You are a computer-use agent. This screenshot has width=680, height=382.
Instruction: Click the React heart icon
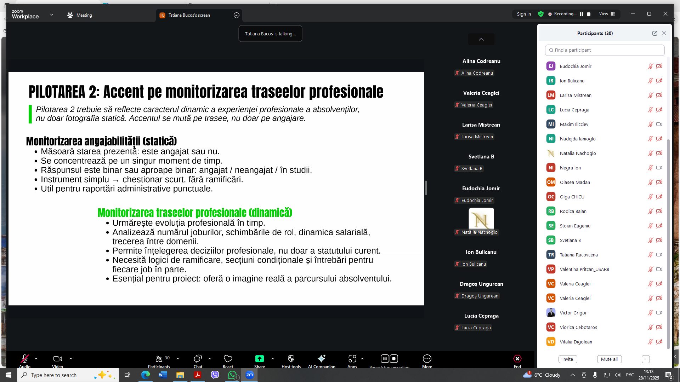click(228, 359)
